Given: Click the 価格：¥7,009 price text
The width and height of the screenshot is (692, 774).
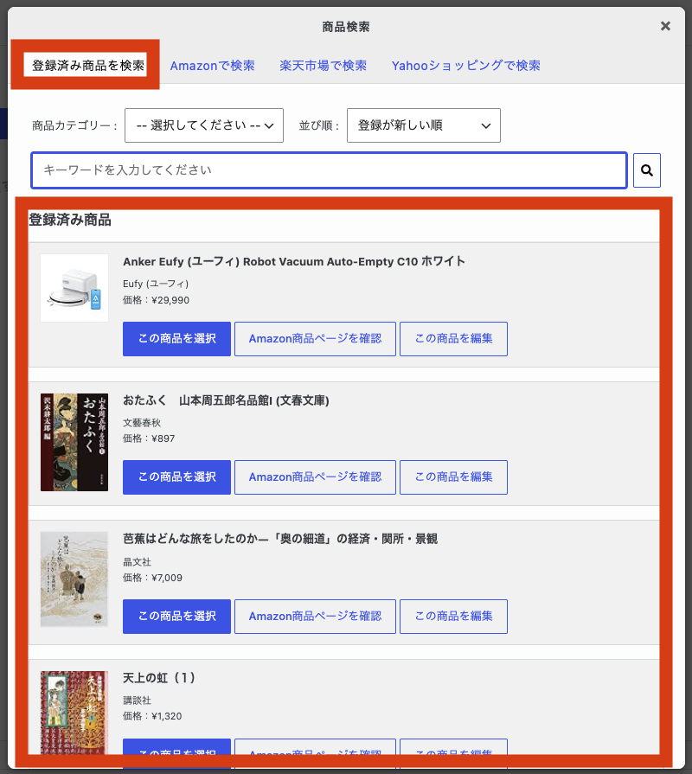Looking at the screenshot, I should pos(152,578).
